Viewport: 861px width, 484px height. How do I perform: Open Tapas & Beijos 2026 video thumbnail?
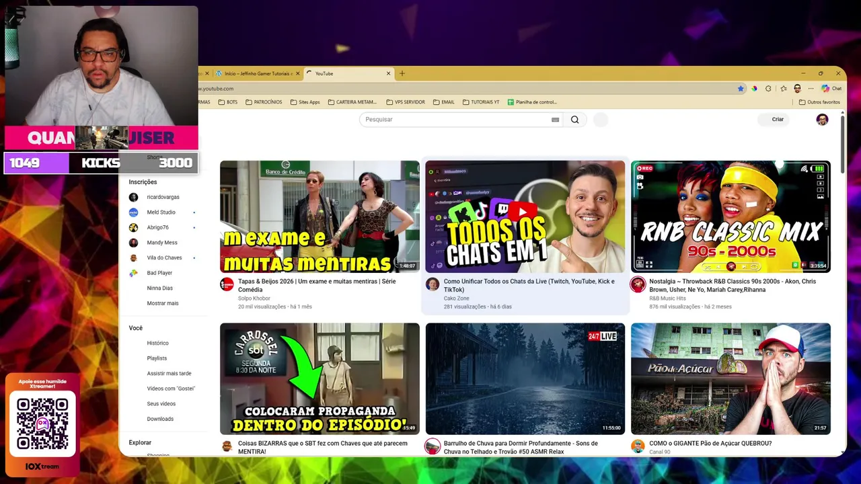tap(320, 216)
